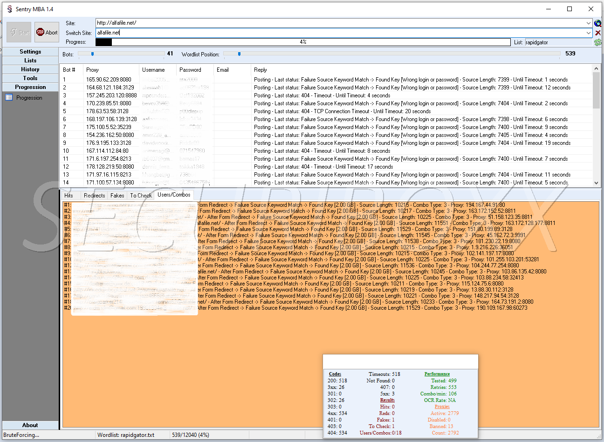
Task: Click the Proxies heading in stats panel
Action: [442, 407]
